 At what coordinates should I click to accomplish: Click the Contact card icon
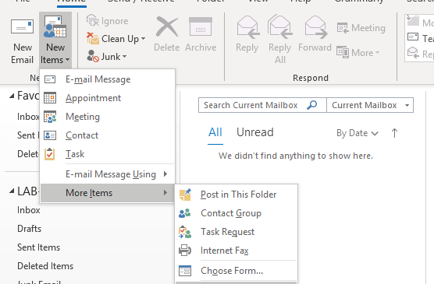pos(50,135)
